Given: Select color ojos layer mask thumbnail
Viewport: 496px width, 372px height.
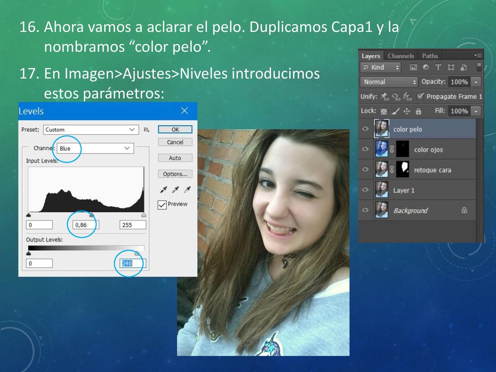Looking at the screenshot, I should pyautogui.click(x=403, y=149).
